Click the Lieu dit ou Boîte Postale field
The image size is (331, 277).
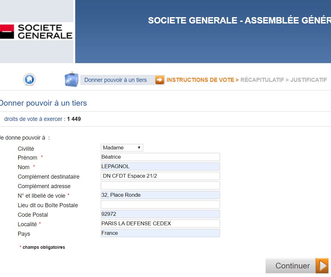point(160,204)
